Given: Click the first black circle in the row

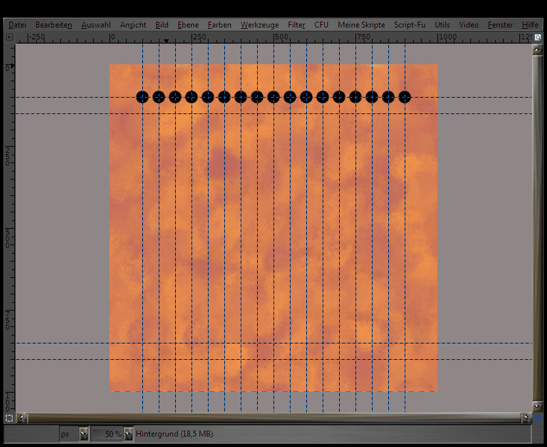Looking at the screenshot, I should (x=142, y=97).
